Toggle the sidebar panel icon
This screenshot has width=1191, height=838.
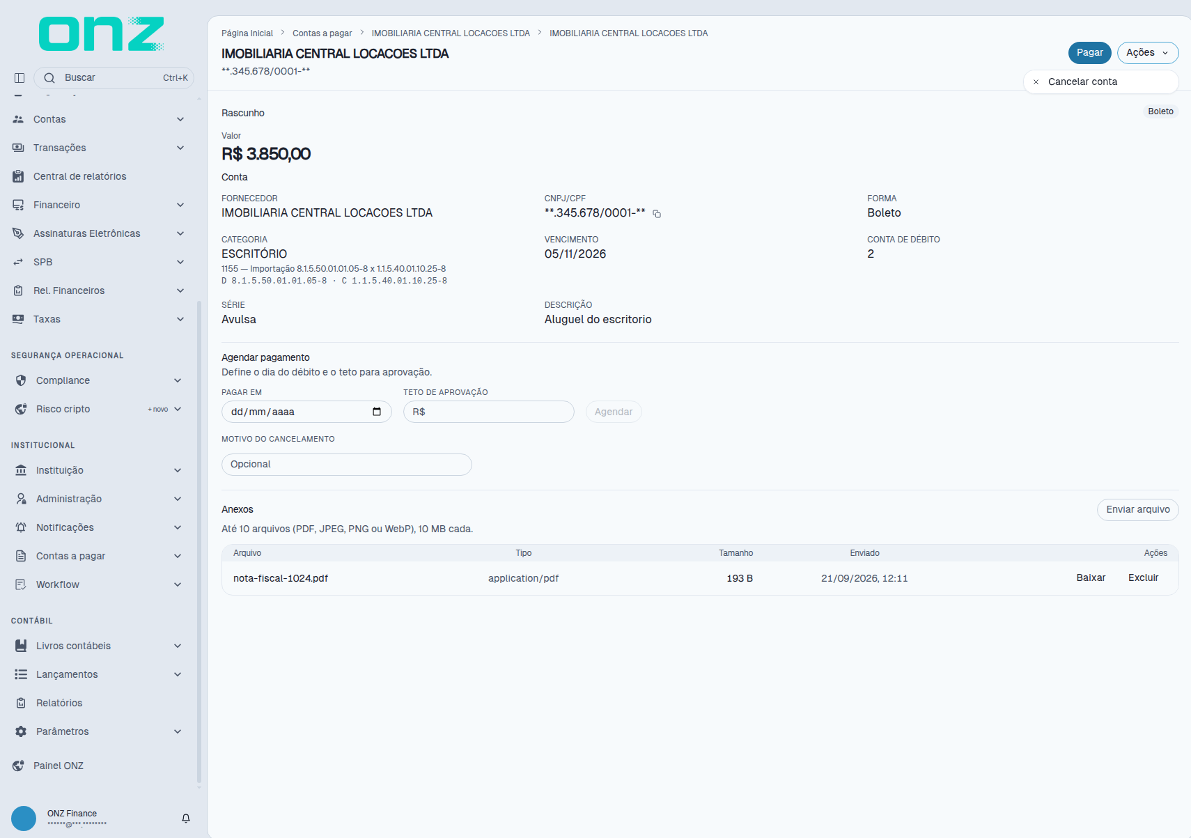[x=20, y=78]
